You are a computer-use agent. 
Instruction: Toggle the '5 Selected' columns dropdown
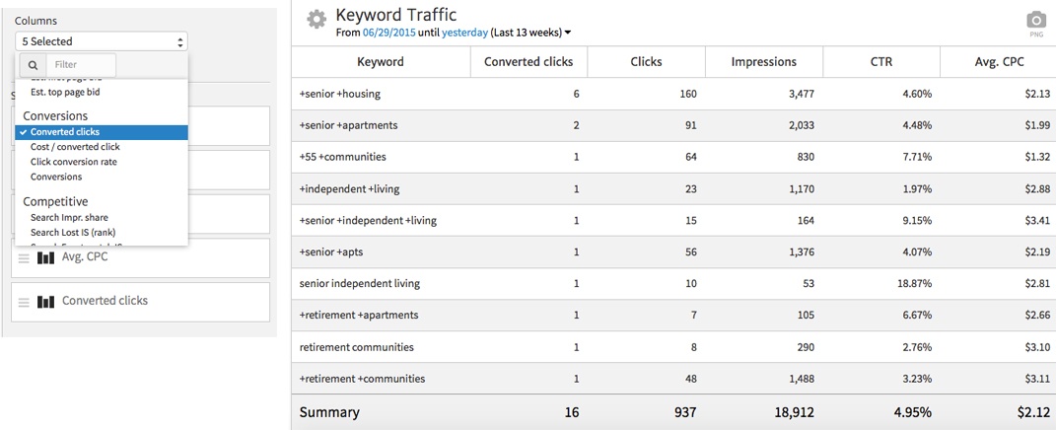[x=101, y=41]
